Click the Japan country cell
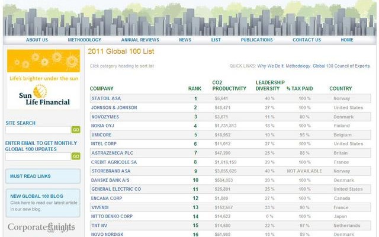The image size is (379, 237). tap(341, 216)
